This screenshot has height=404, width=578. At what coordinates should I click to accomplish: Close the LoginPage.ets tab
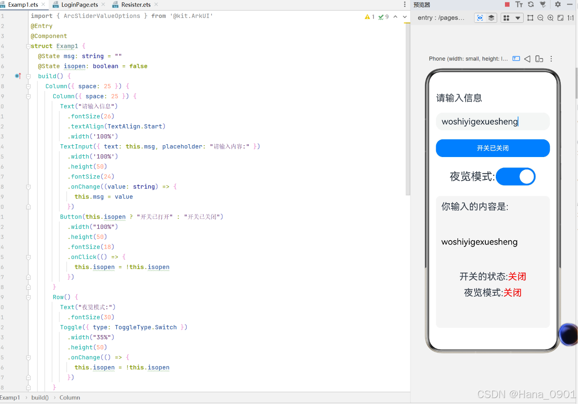click(x=103, y=5)
